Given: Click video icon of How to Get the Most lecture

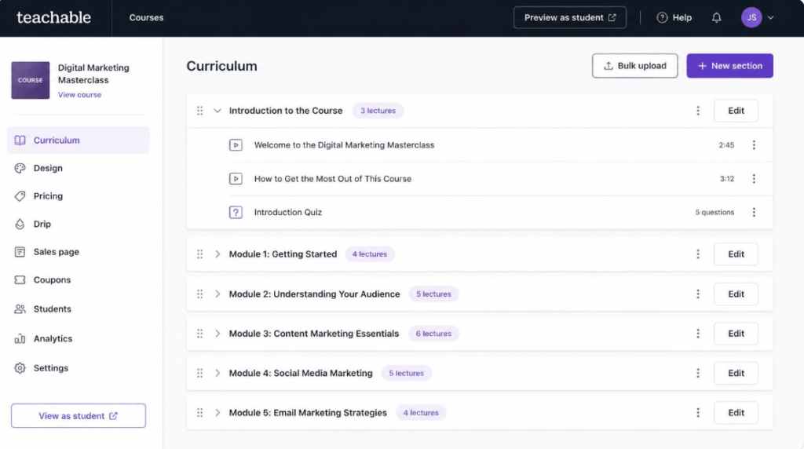Looking at the screenshot, I should coord(236,179).
